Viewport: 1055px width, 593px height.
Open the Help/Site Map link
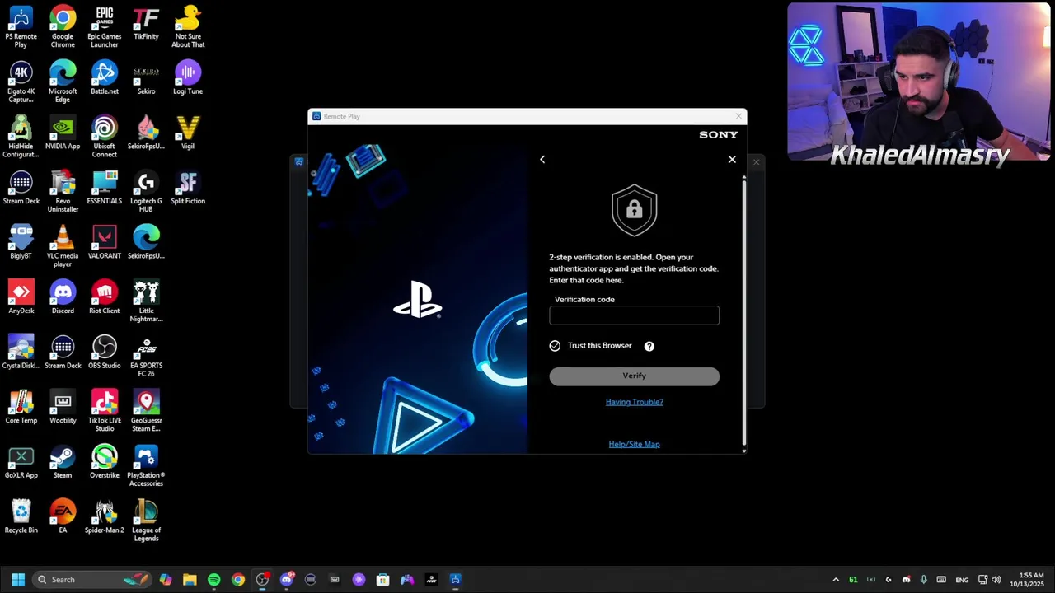tap(634, 444)
